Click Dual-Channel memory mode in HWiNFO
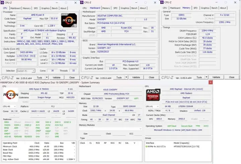The width and height of the screenshot is (241, 164). [x=109, y=115]
